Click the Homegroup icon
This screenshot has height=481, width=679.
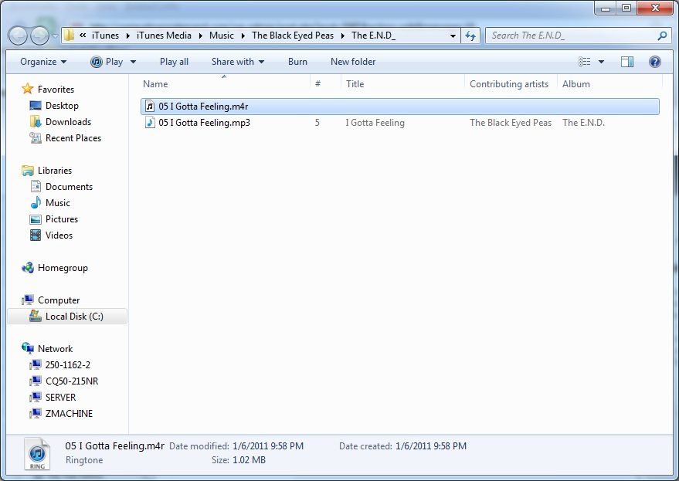point(27,268)
